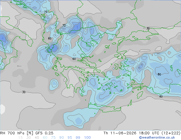
Task: Click legend value "95" in the scale
Action: click(70, 138)
